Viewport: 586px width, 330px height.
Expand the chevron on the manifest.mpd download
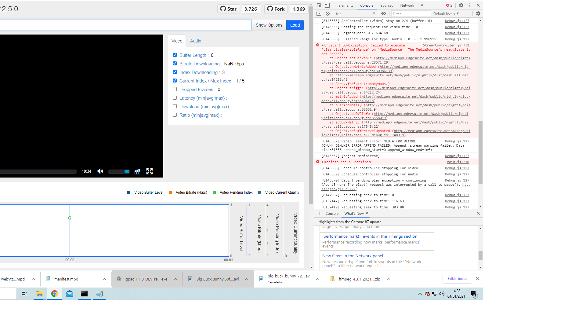104,279
